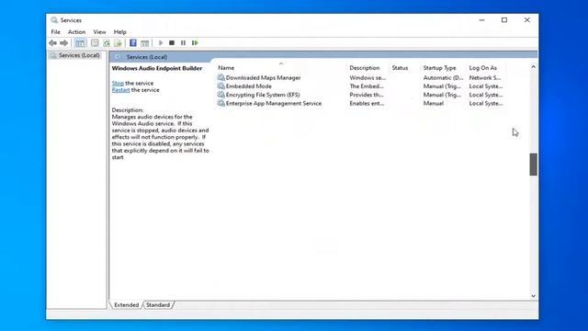Click the Services title bar icon

coord(54,20)
